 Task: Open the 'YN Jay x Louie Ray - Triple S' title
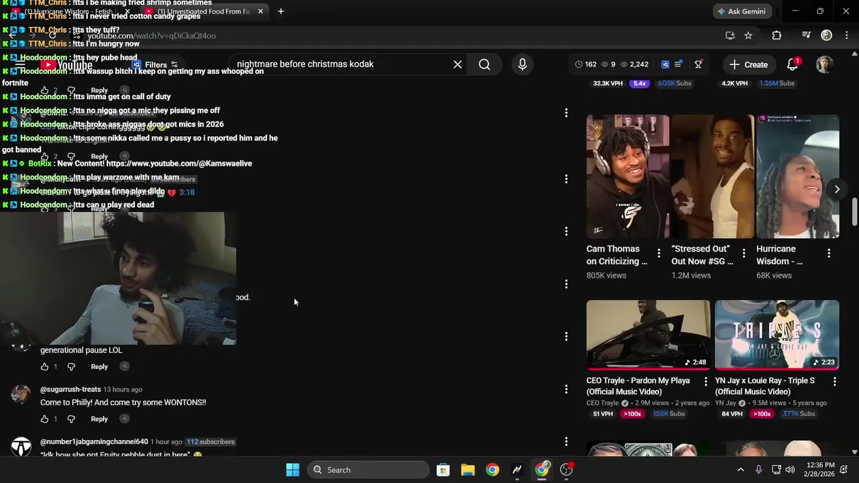[x=765, y=386]
